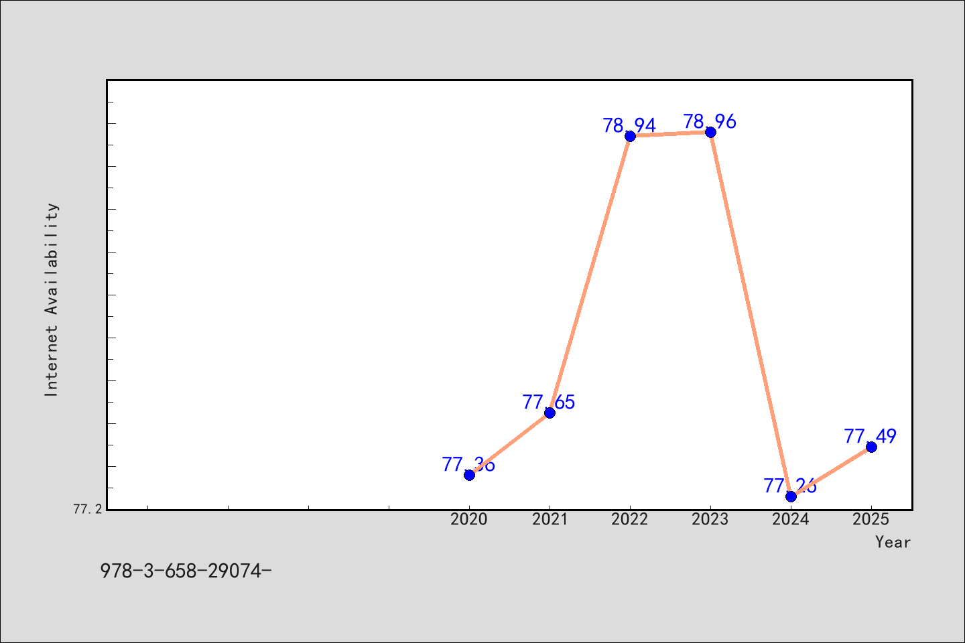This screenshot has width=965, height=643.
Task: Select the Internet Availability axis title
Action: tap(52, 299)
